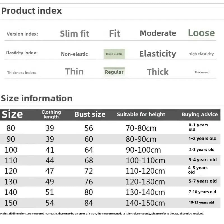This screenshot has width=224, height=224.
Task: Click the Buying advice column header
Action: 200,114
